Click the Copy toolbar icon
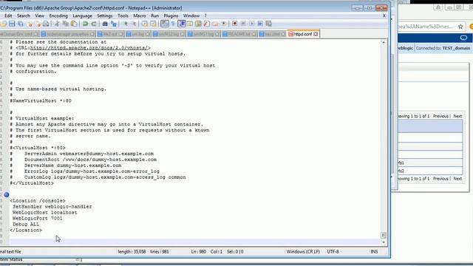 (x=66, y=24)
